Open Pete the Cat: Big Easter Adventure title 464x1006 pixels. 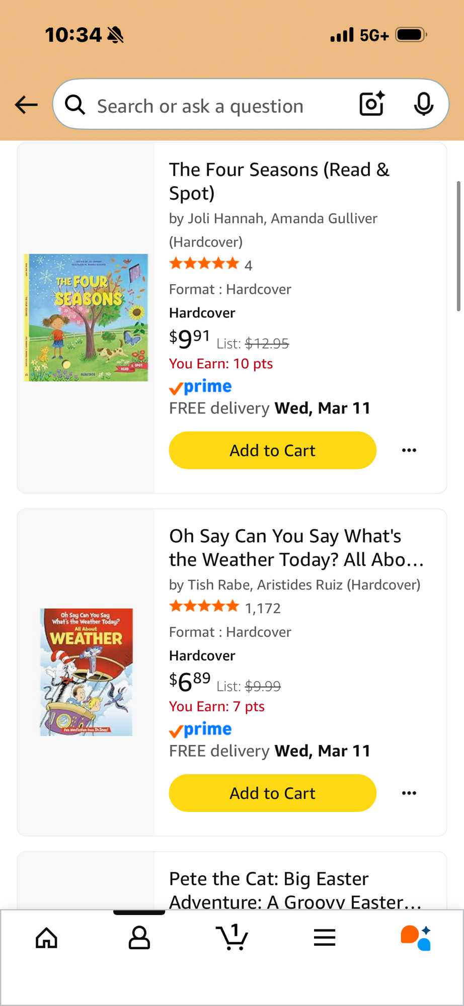coord(295,890)
